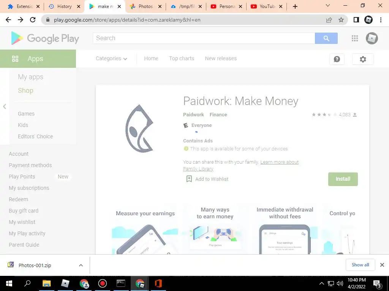Reload the page with the refresh icon

[33, 20]
